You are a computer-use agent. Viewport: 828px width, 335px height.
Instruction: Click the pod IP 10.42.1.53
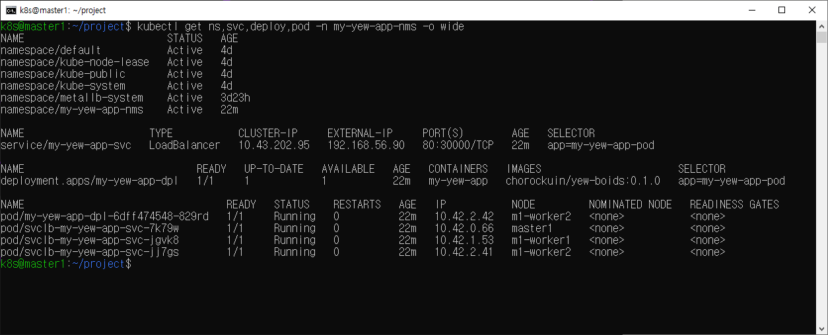464,240
